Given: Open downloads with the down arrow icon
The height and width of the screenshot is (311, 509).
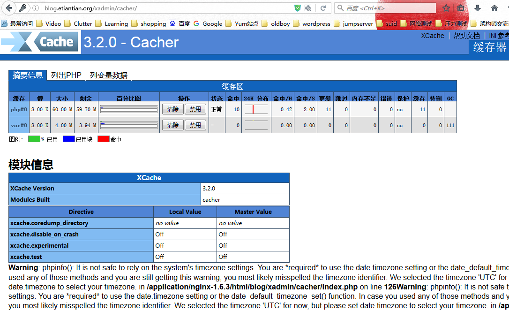Looking at the screenshot, I should tap(477, 8).
